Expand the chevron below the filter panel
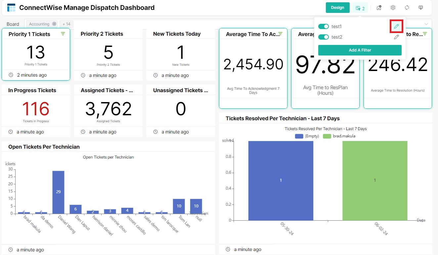 (x=427, y=24)
